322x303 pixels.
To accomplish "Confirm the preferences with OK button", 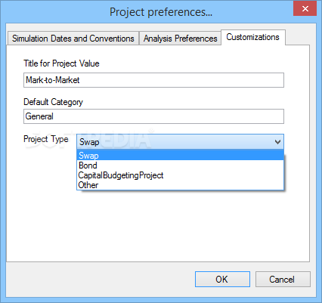I will coord(222,279).
